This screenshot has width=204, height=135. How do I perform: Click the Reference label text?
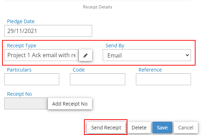150,70
